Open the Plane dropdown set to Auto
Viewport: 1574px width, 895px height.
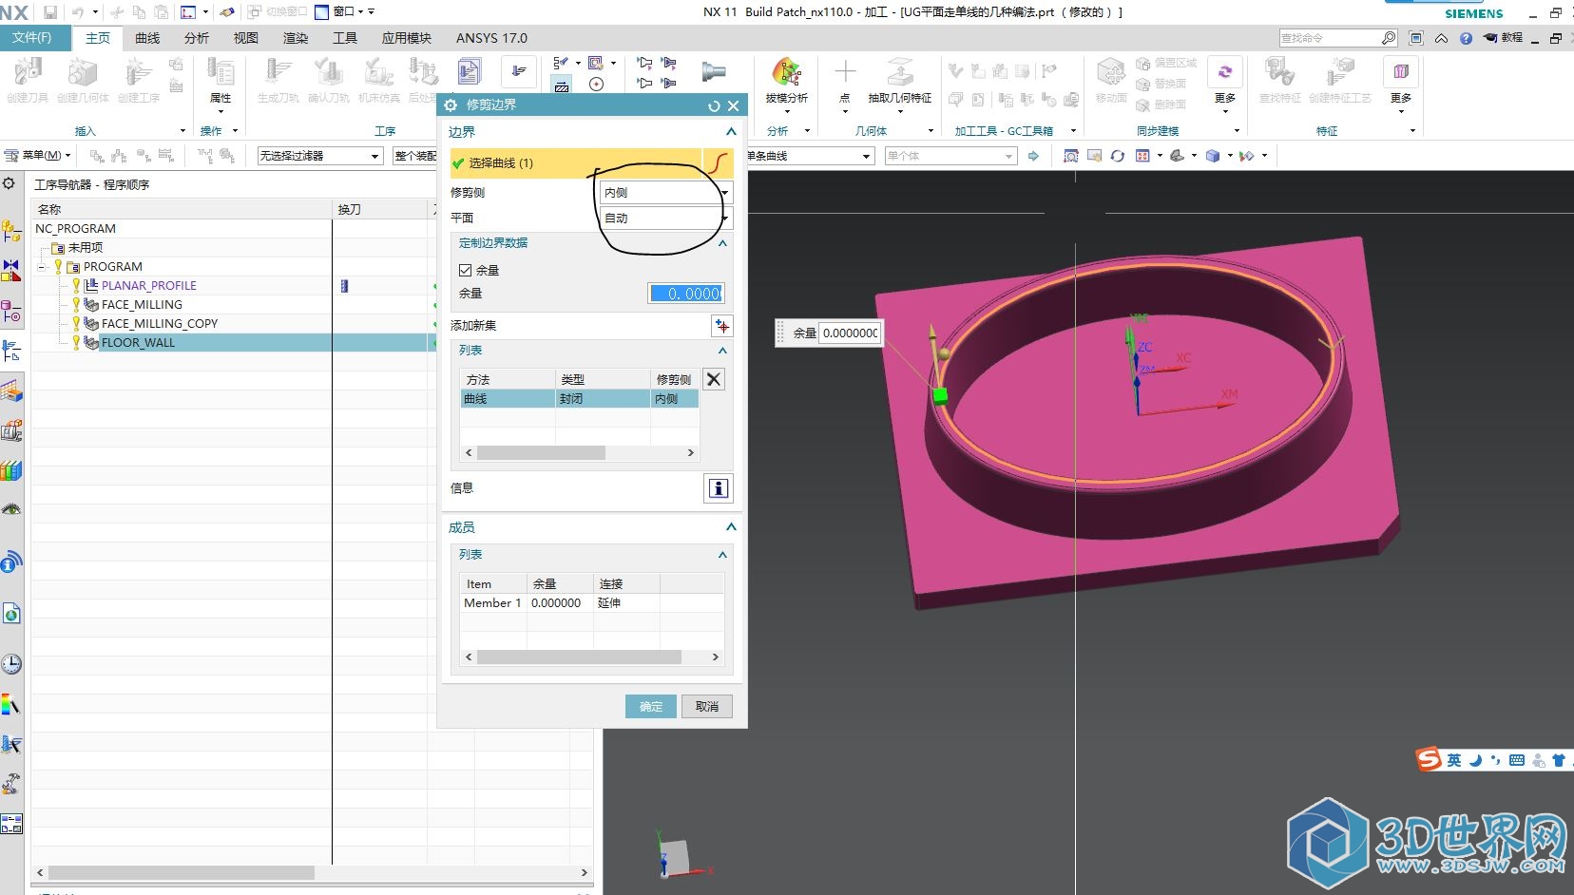pyautogui.click(x=665, y=219)
